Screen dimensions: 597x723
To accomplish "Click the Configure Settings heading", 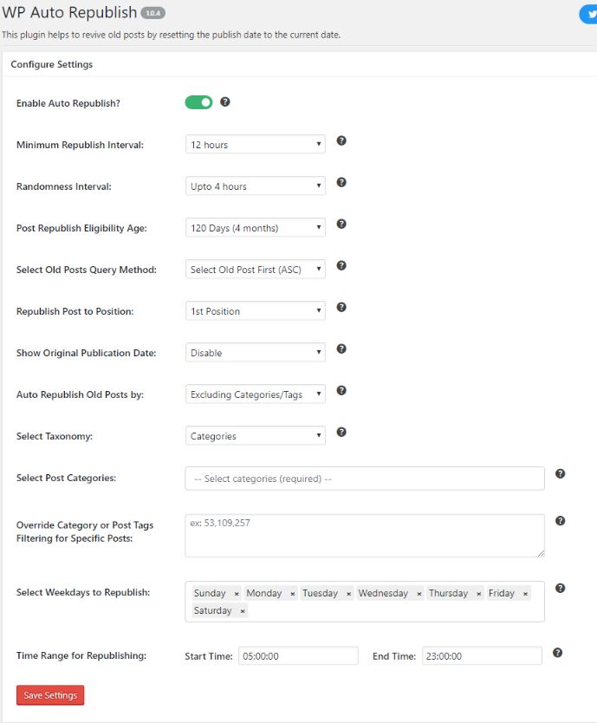I will tap(52, 64).
